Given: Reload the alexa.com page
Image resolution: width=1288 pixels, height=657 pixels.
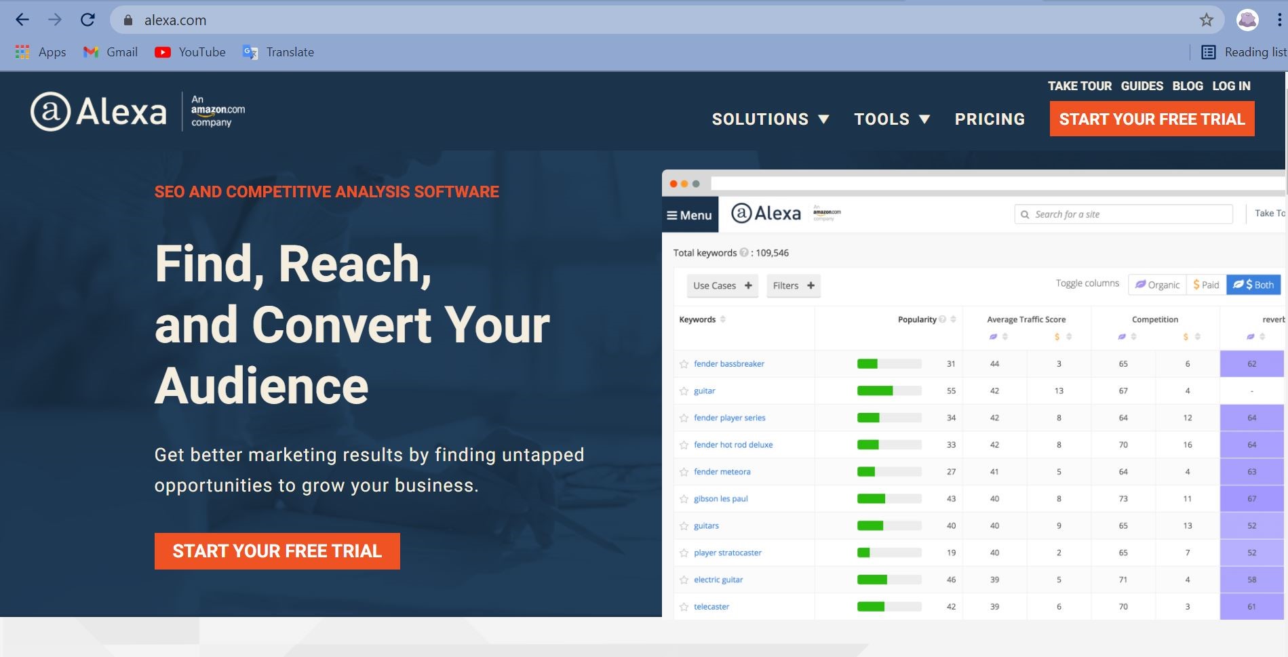Looking at the screenshot, I should (x=87, y=20).
